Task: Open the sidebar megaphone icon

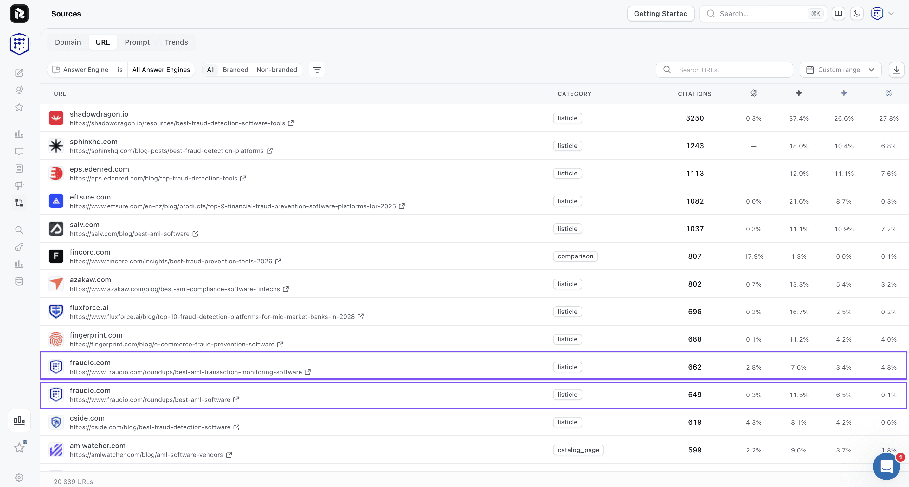Action: pos(19,186)
